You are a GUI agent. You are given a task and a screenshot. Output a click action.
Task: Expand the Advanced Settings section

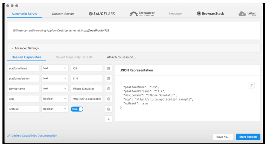pos(25,48)
